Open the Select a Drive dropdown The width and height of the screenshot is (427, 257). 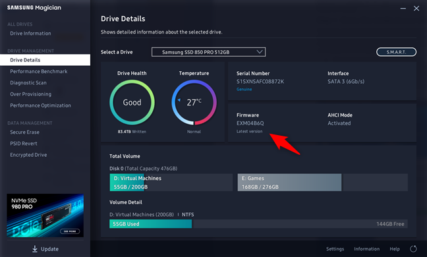pyautogui.click(x=209, y=52)
